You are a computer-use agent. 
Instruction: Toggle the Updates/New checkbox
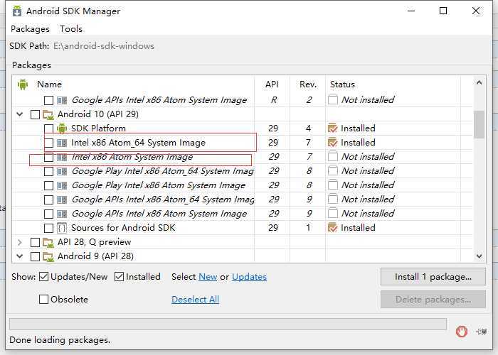point(44,277)
